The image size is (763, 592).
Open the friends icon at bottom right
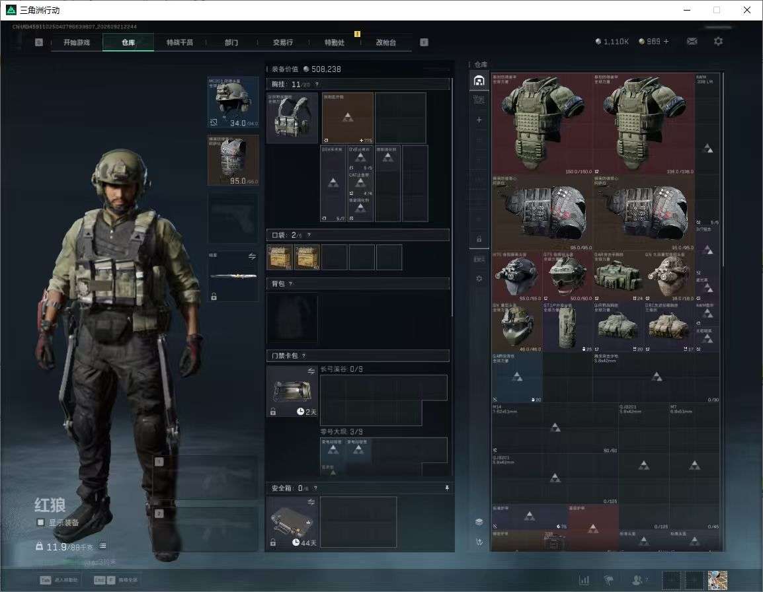637,580
